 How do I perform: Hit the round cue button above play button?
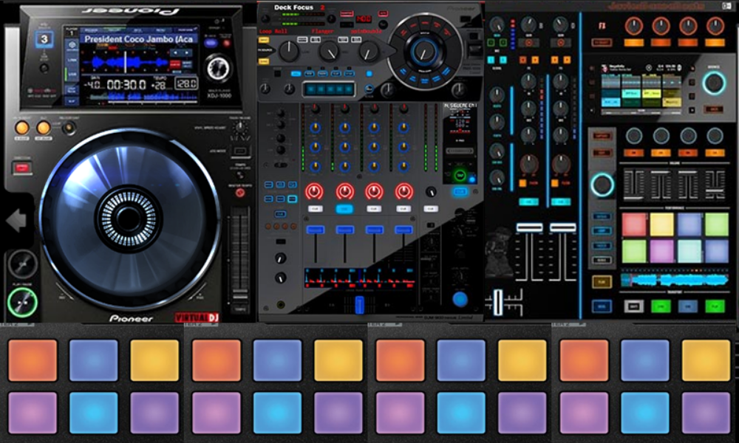tap(22, 264)
